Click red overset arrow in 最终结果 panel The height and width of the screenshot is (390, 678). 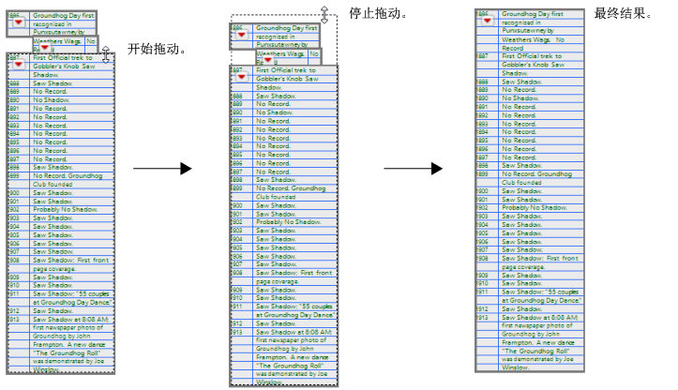[488, 21]
